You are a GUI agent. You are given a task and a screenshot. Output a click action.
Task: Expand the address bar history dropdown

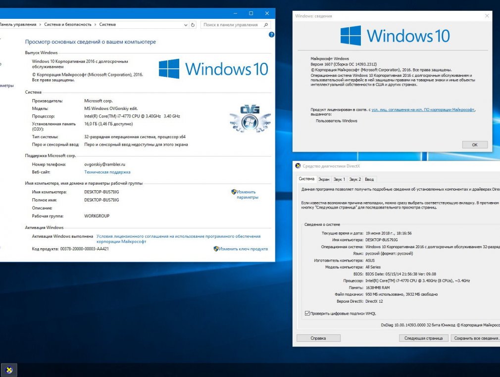point(186,25)
